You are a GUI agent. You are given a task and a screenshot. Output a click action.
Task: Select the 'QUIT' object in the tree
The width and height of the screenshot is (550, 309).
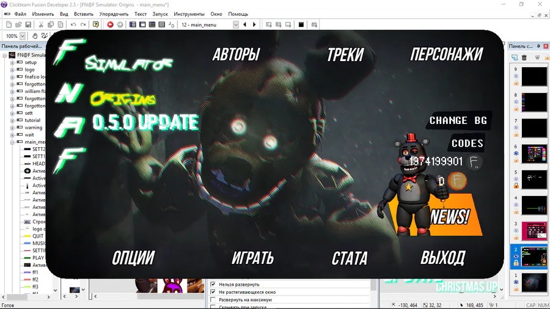point(38,236)
